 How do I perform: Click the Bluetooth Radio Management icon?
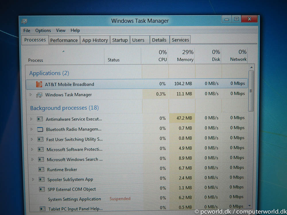pos(40,130)
